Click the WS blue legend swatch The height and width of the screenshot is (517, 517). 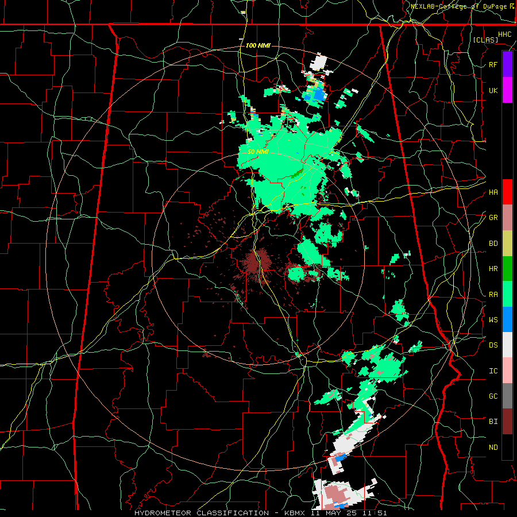[507, 319]
